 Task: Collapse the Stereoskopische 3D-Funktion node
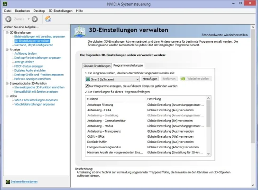pos(7,84)
